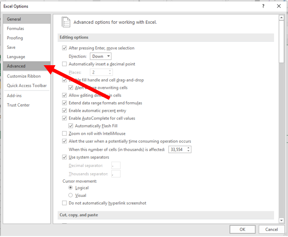Click the Advanced options document icon
The height and width of the screenshot is (237, 288).
point(66,22)
